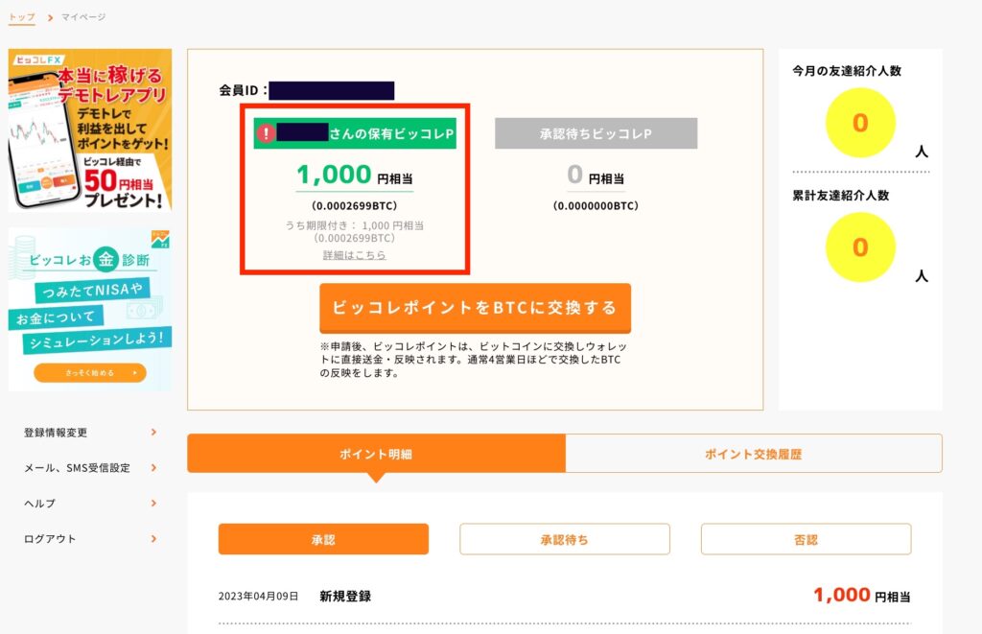Click the breadcrumb separator arrow icon
Image resolution: width=982 pixels, height=634 pixels.
coord(50,17)
